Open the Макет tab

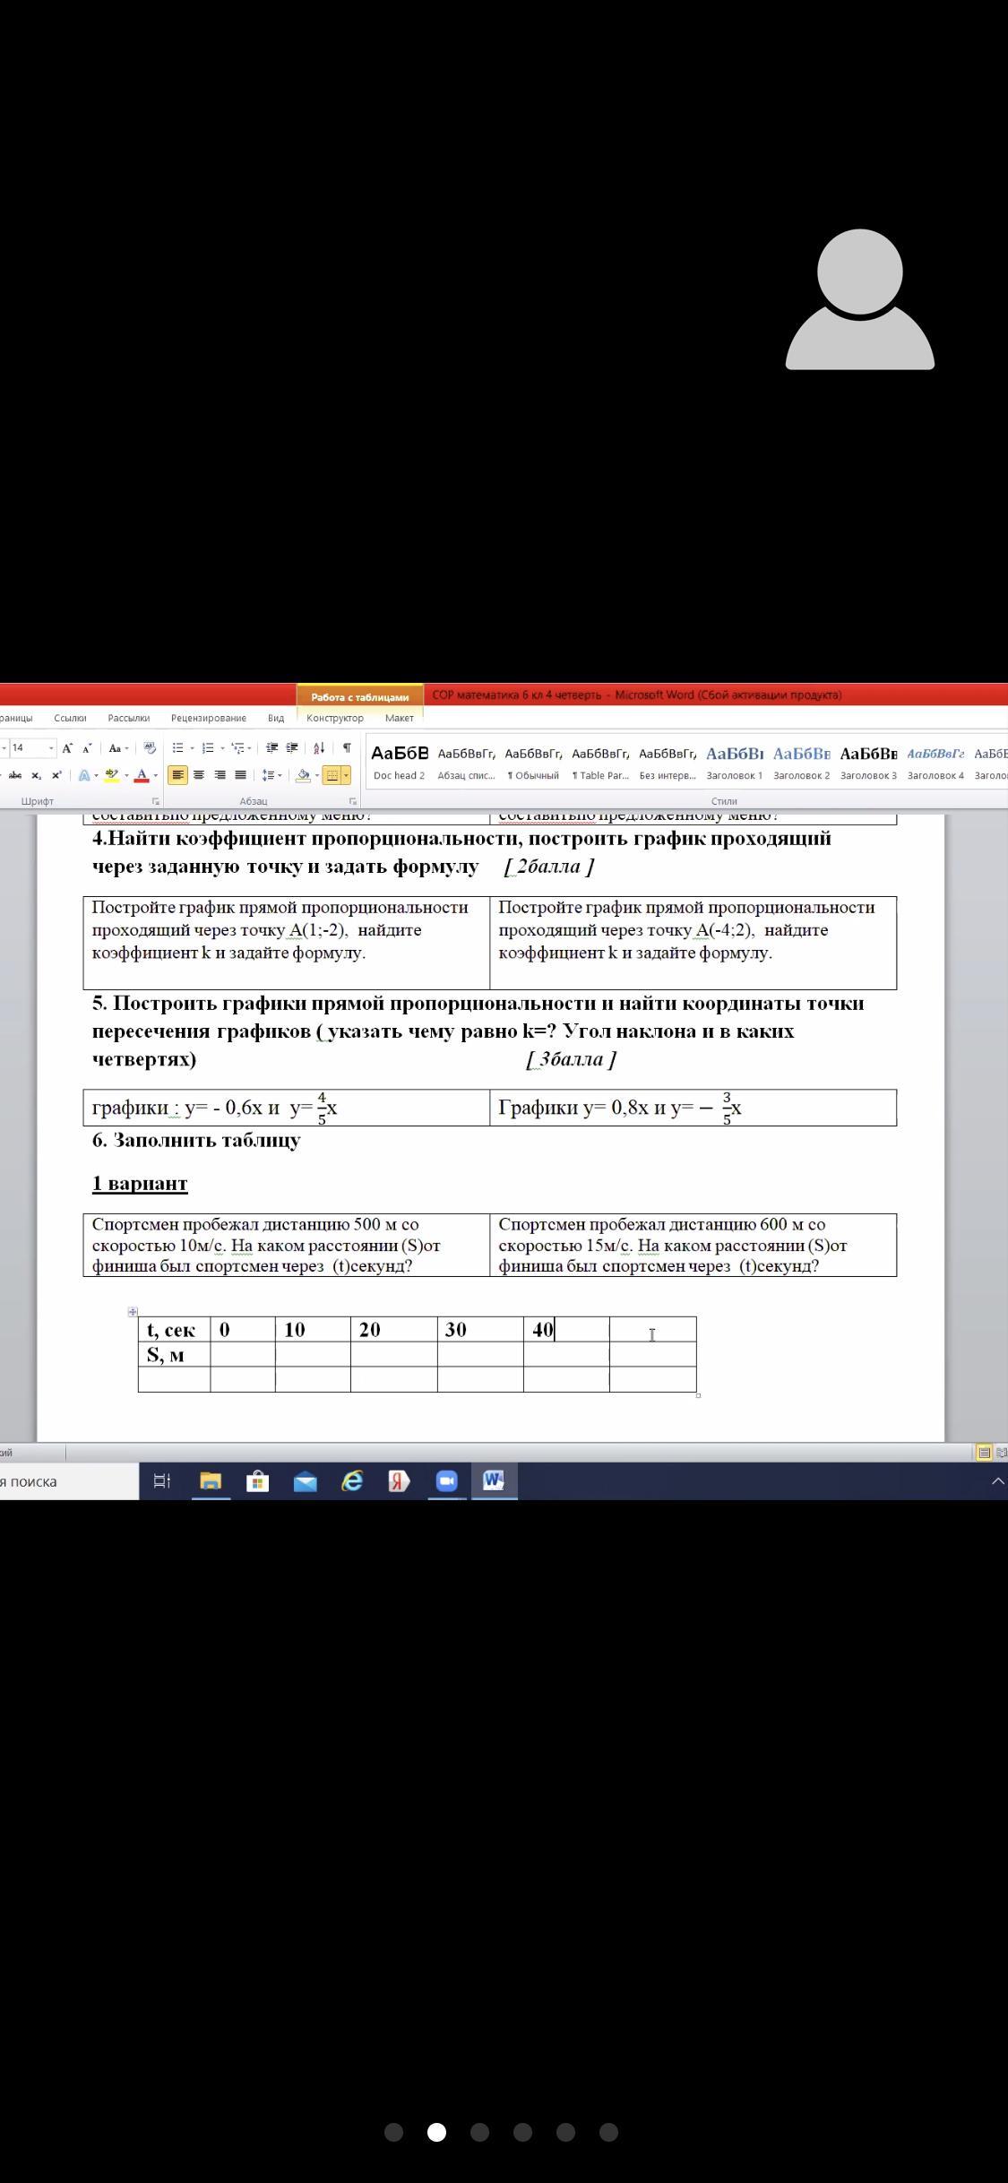[x=399, y=718]
